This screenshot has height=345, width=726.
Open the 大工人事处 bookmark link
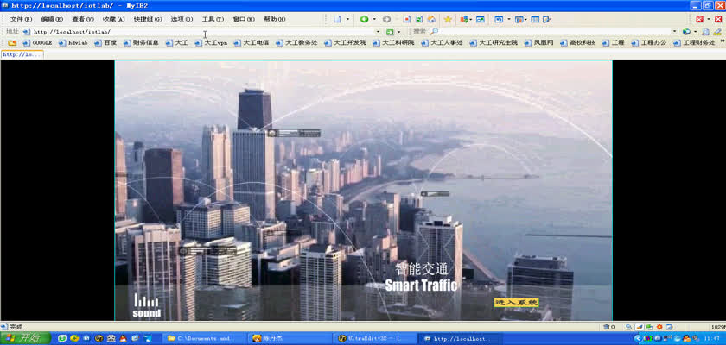pos(443,42)
